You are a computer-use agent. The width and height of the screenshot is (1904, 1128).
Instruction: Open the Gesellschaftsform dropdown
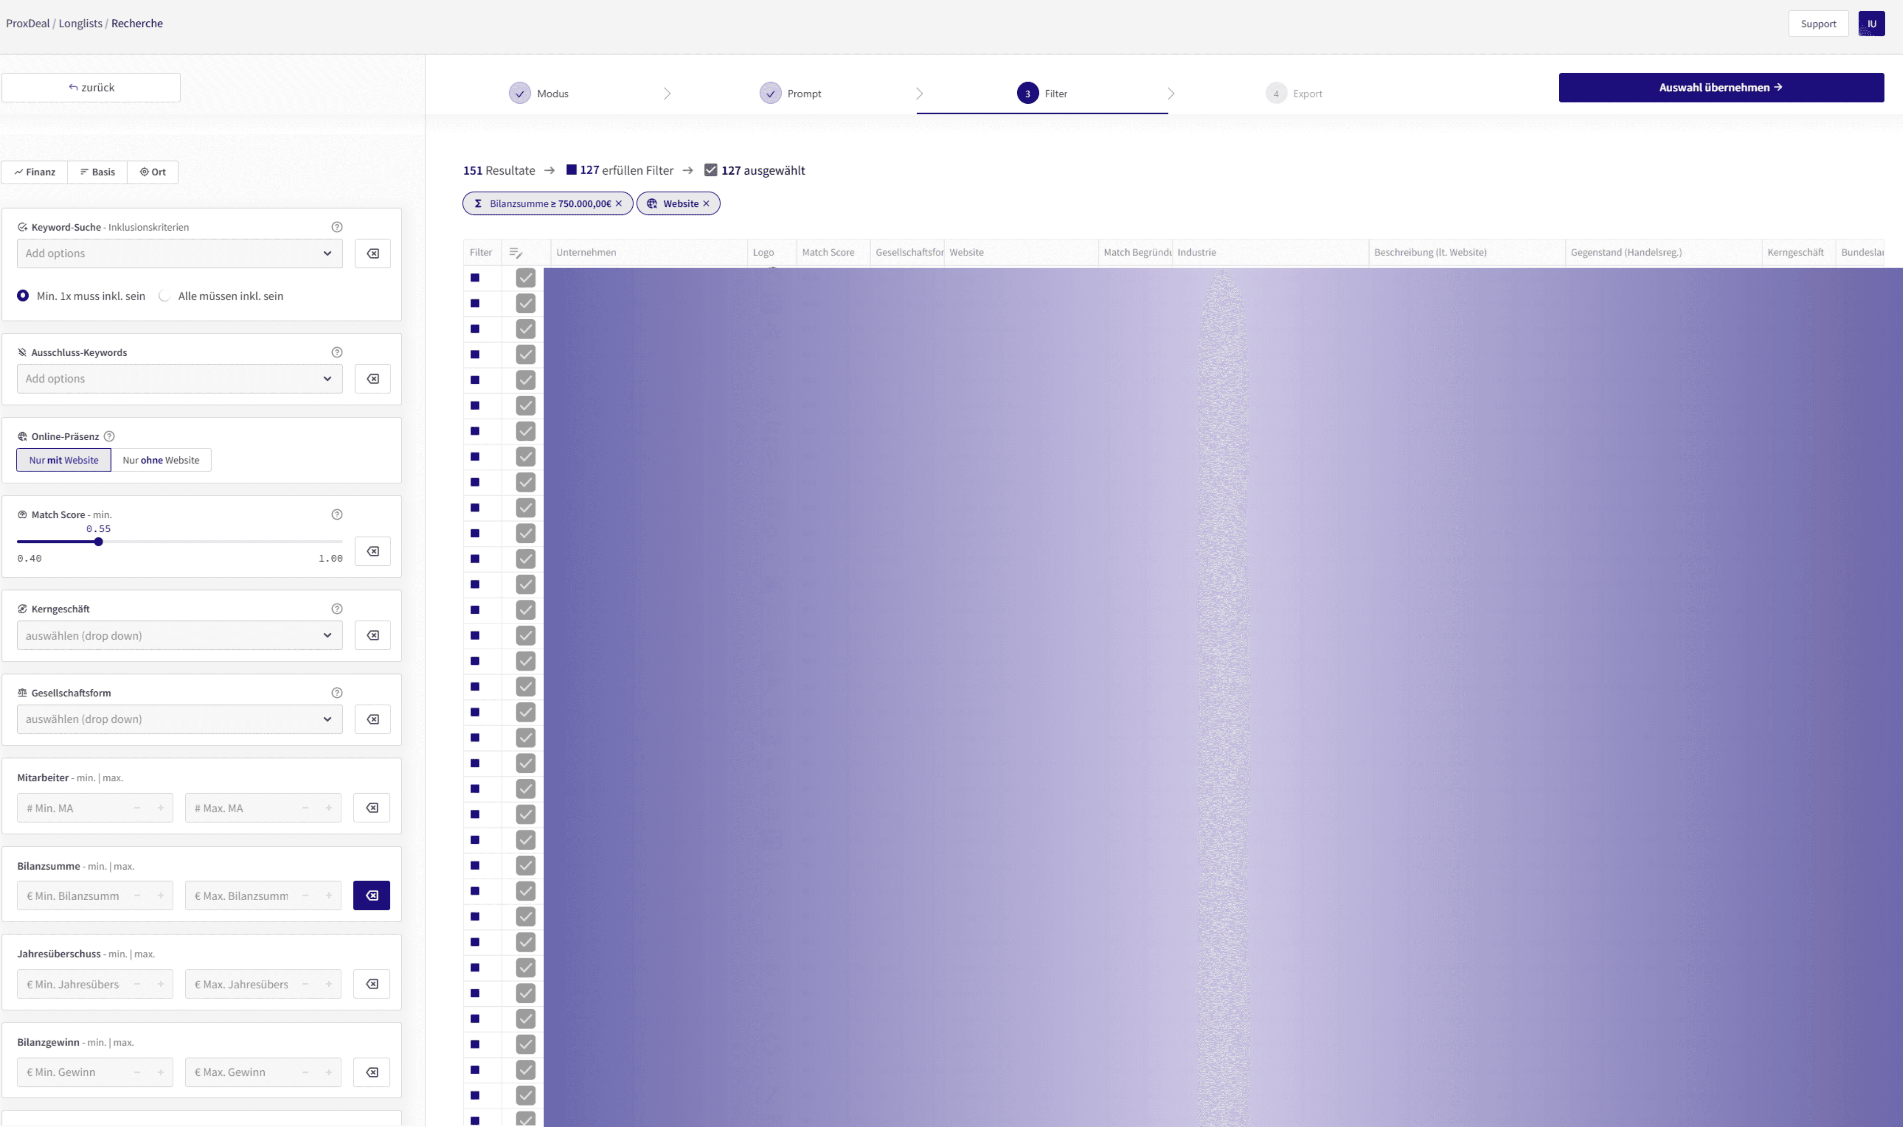pyautogui.click(x=179, y=719)
